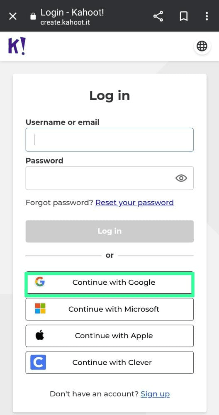Tap the Google G logo icon
Screen dimensions: 219x415
click(40, 282)
